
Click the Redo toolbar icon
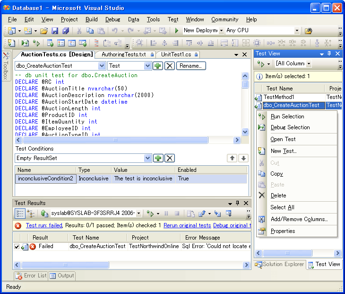tap(130, 31)
